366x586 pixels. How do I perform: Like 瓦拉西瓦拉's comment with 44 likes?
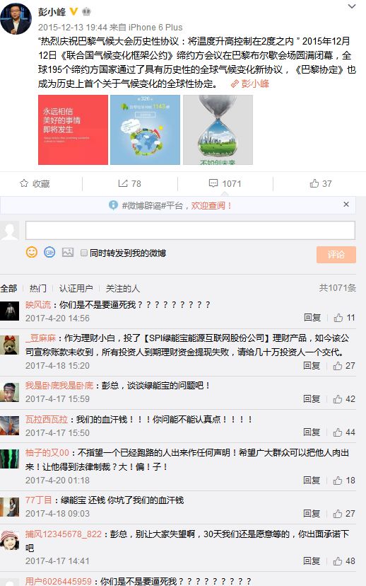click(338, 432)
